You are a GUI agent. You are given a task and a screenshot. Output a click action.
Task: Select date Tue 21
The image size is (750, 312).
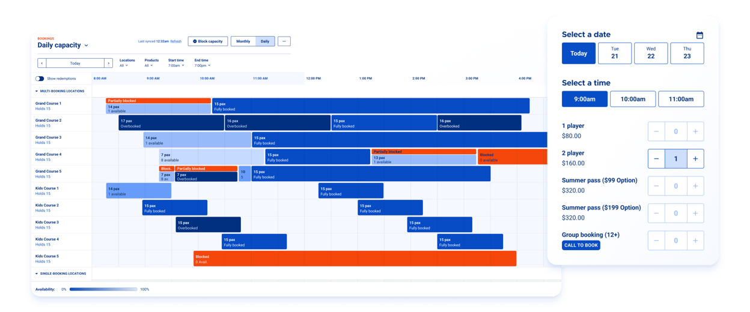click(615, 53)
